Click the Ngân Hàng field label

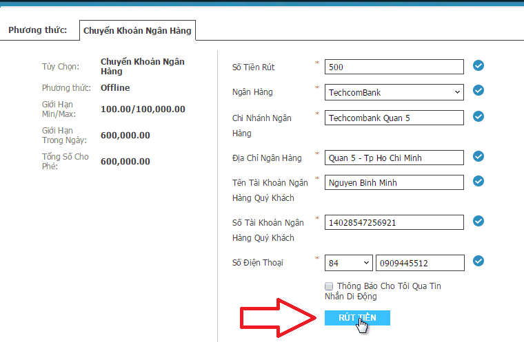pyautogui.click(x=252, y=92)
